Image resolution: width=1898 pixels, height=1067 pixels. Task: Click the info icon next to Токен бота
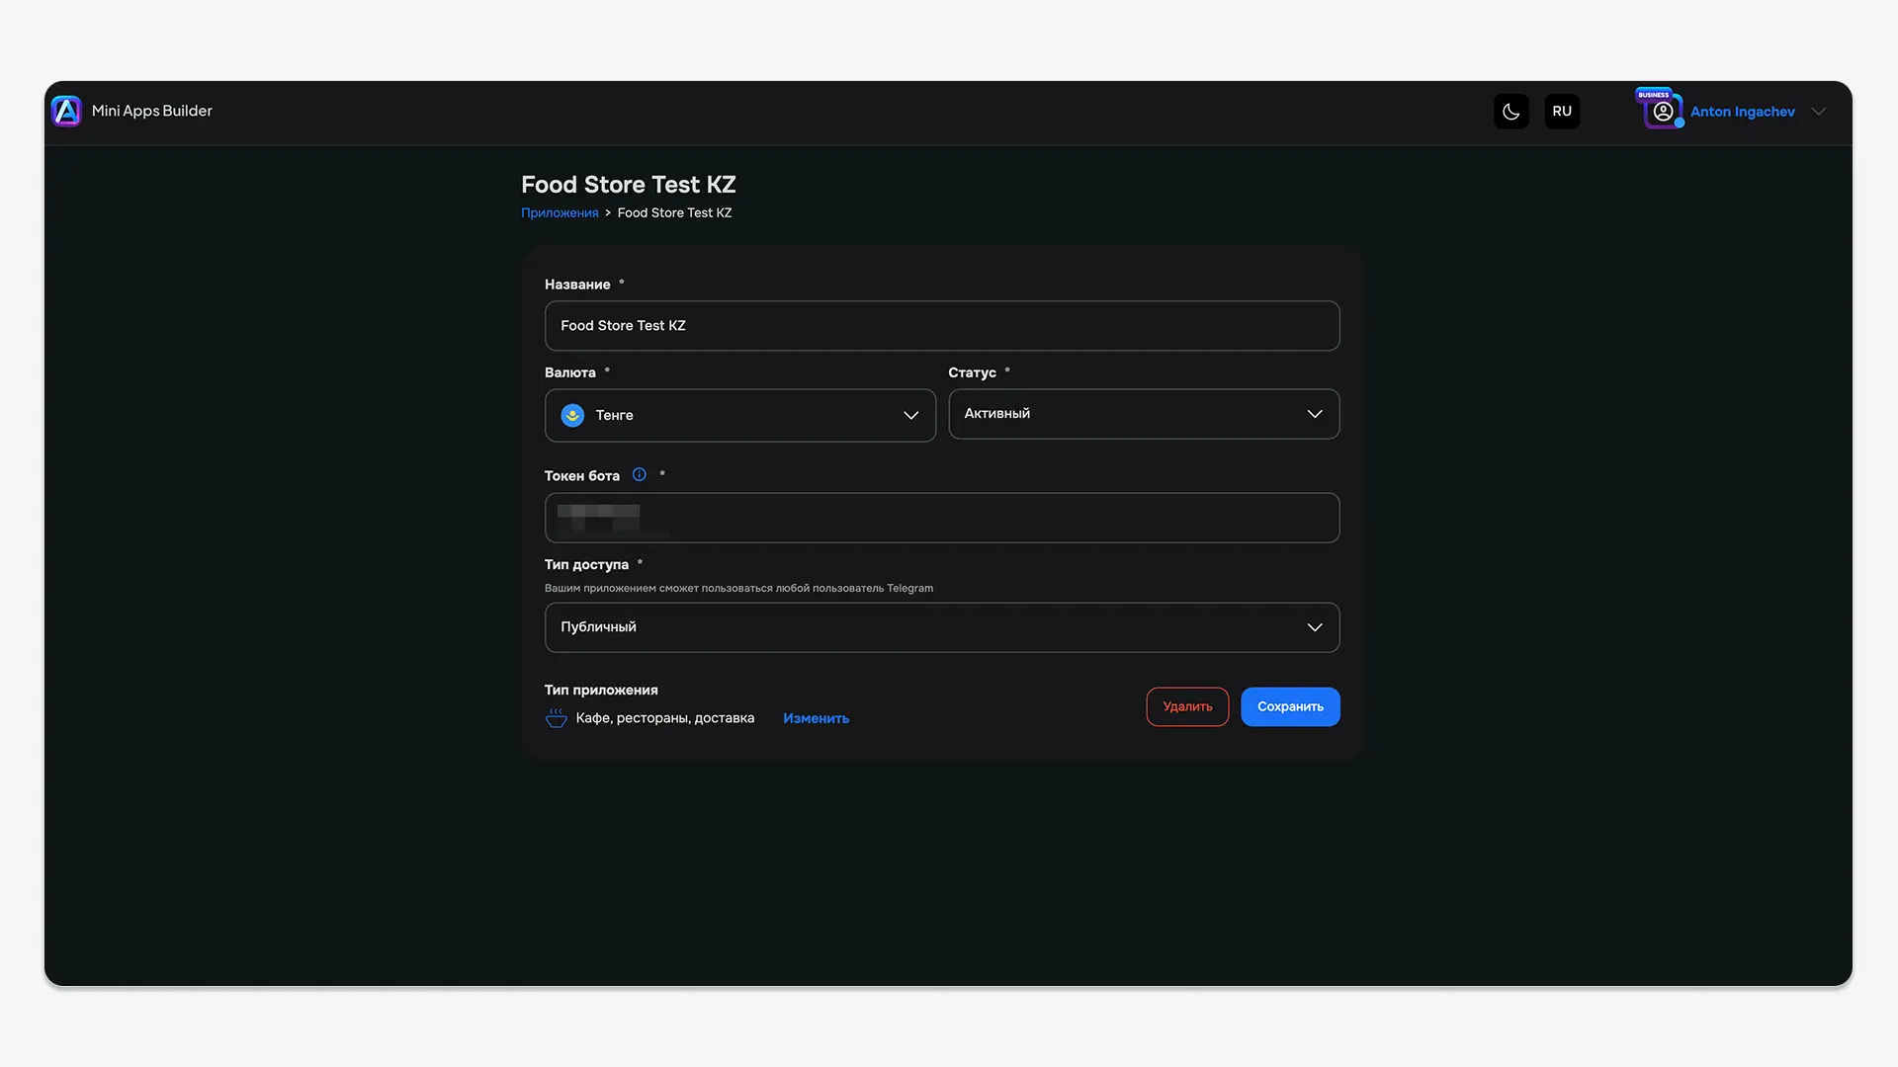click(640, 475)
